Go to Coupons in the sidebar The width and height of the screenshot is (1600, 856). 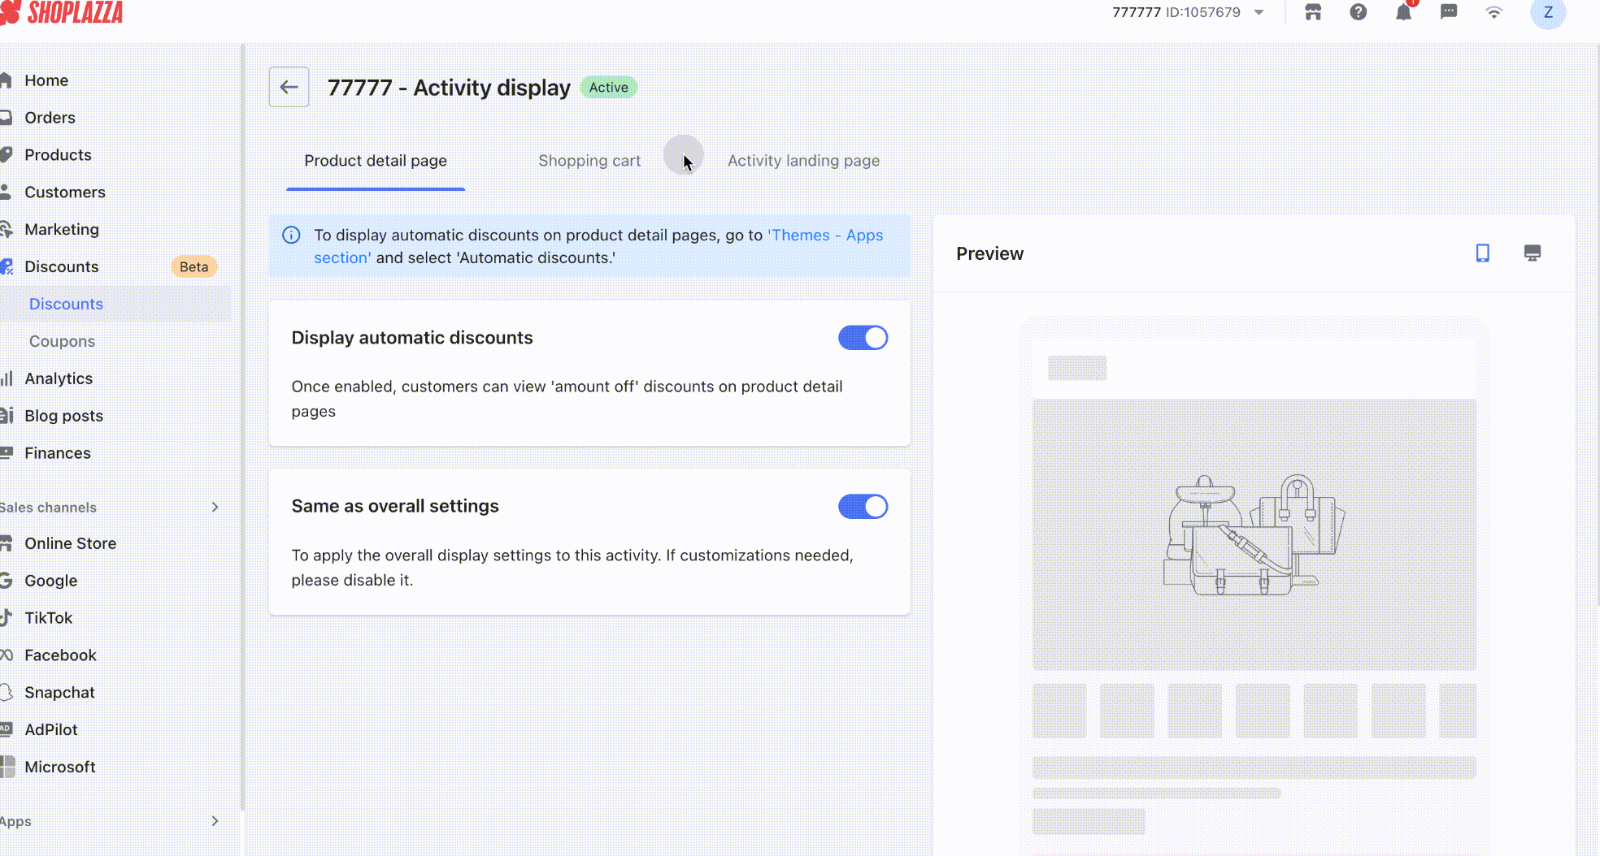[63, 341]
